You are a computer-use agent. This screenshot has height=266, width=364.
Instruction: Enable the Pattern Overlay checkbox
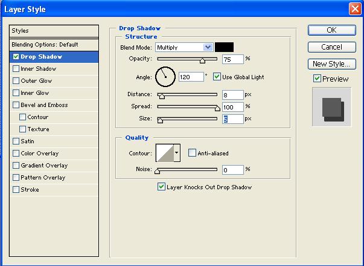pyautogui.click(x=16, y=178)
